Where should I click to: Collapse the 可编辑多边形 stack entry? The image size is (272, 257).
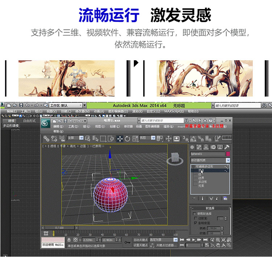[193, 166]
